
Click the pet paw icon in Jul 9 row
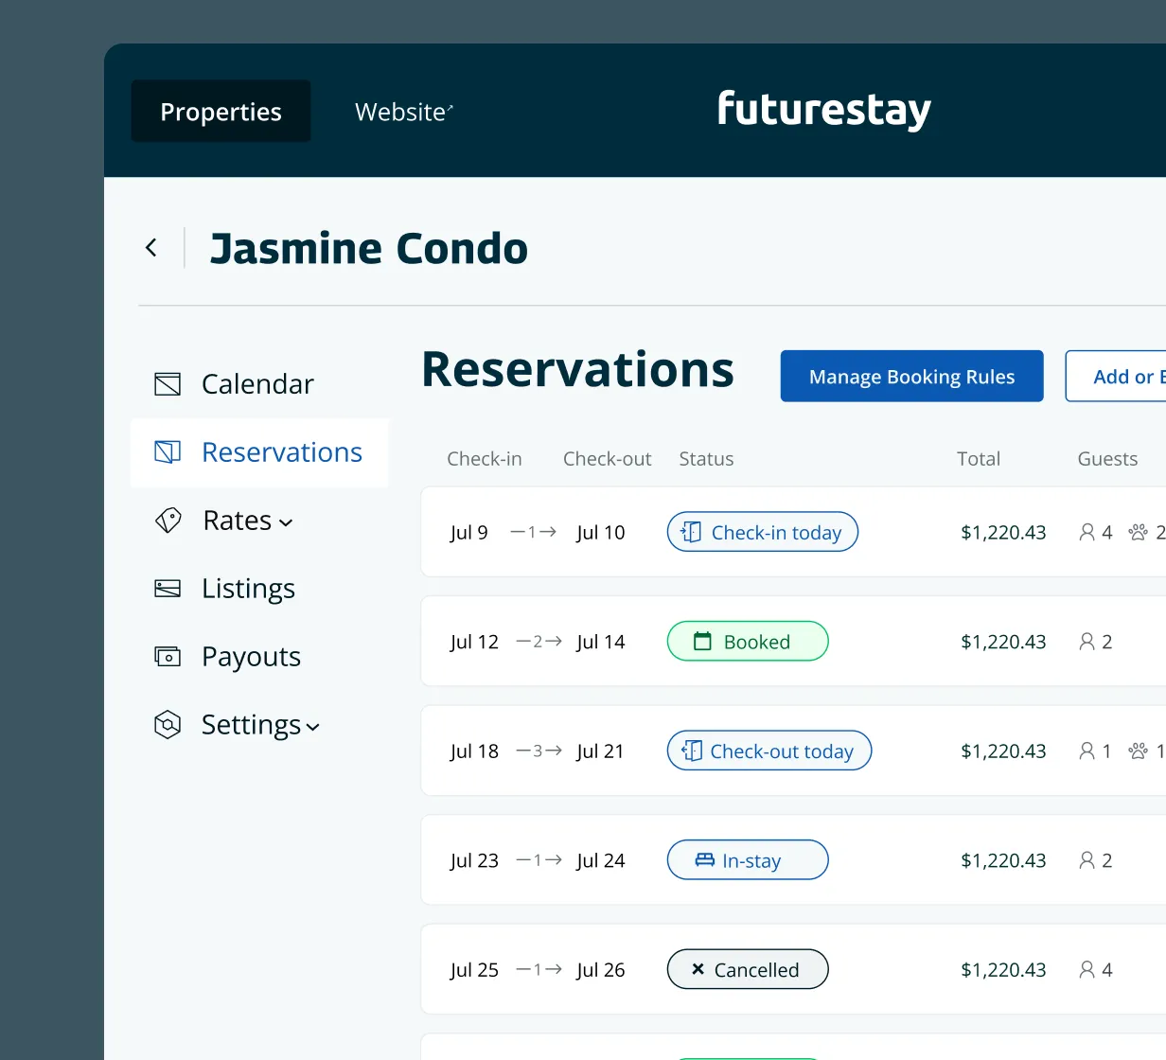pyautogui.click(x=1138, y=532)
